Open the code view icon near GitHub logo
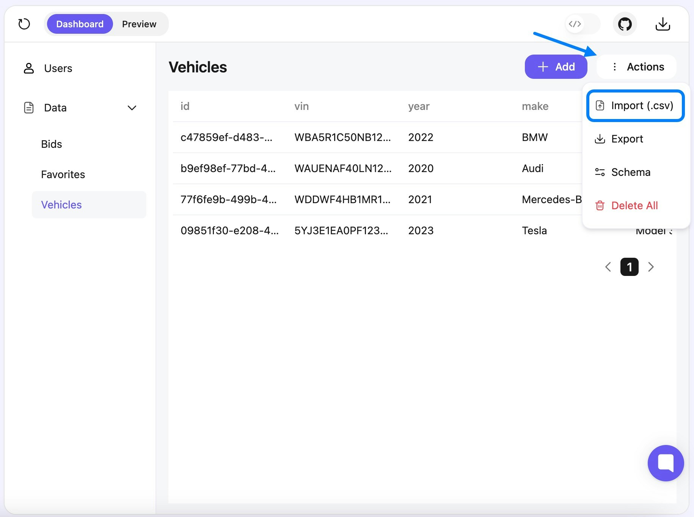Image resolution: width=694 pixels, height=517 pixels. coord(575,24)
